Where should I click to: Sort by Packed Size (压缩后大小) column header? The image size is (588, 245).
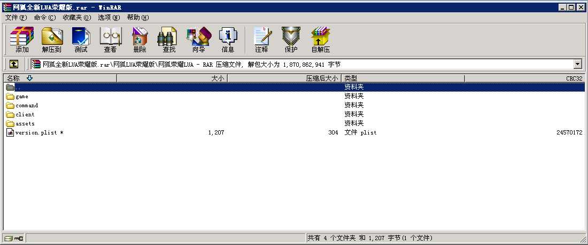pos(284,78)
